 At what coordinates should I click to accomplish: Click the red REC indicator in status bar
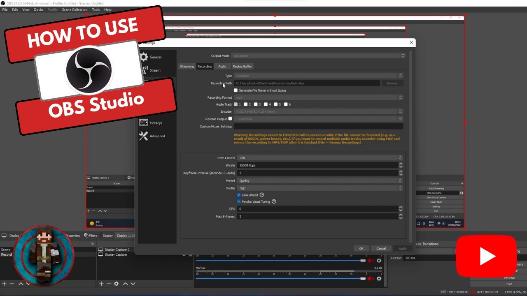pyautogui.click(x=473, y=292)
